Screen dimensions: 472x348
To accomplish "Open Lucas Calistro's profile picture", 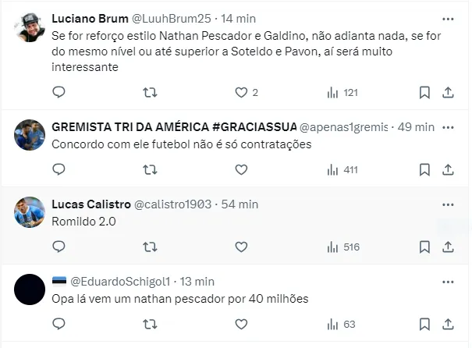I will point(30,212).
